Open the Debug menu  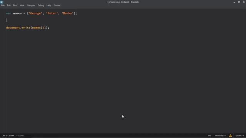click(41, 5)
